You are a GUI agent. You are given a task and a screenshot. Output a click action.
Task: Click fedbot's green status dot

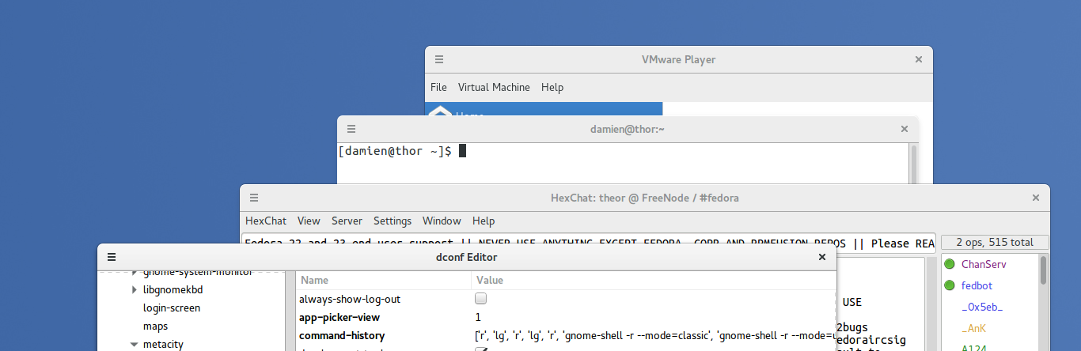tap(950, 285)
